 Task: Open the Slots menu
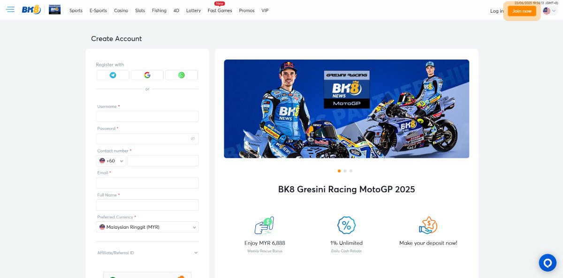140,10
